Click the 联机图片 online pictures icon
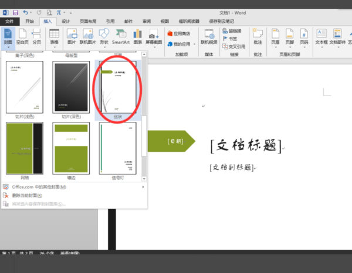Screen dimensions: 352x273 (x=88, y=37)
